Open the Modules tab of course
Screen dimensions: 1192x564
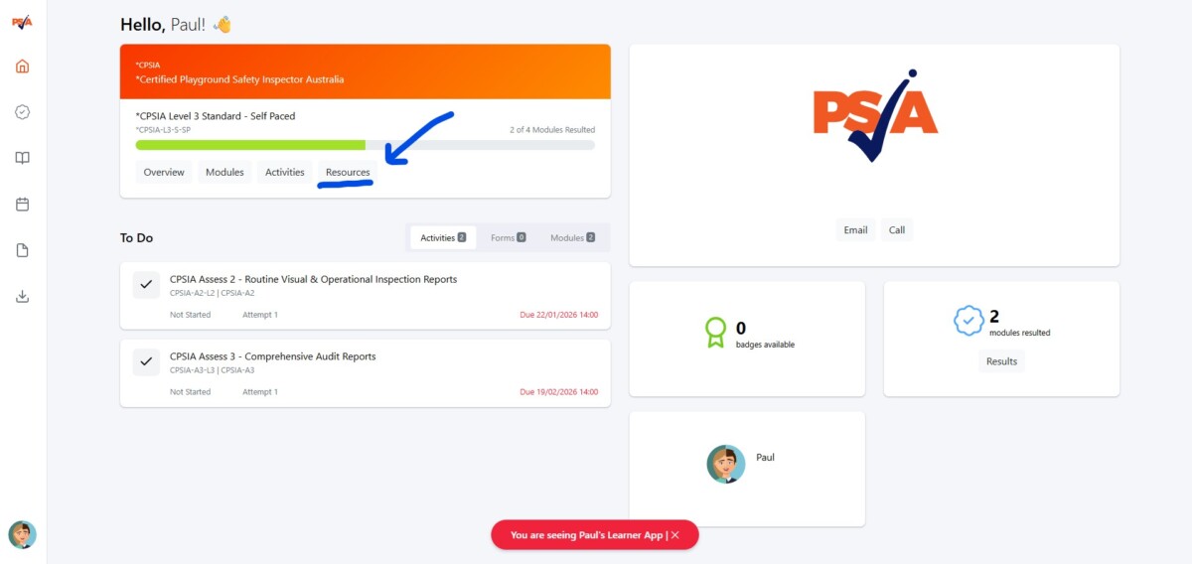click(x=224, y=172)
